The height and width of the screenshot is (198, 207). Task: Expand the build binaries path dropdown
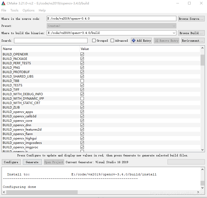174,33
